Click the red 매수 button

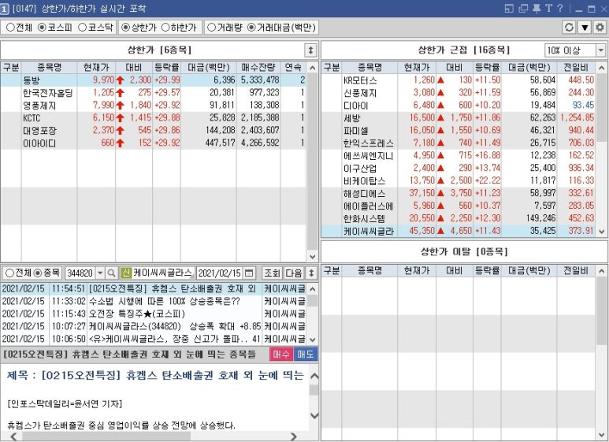click(281, 355)
